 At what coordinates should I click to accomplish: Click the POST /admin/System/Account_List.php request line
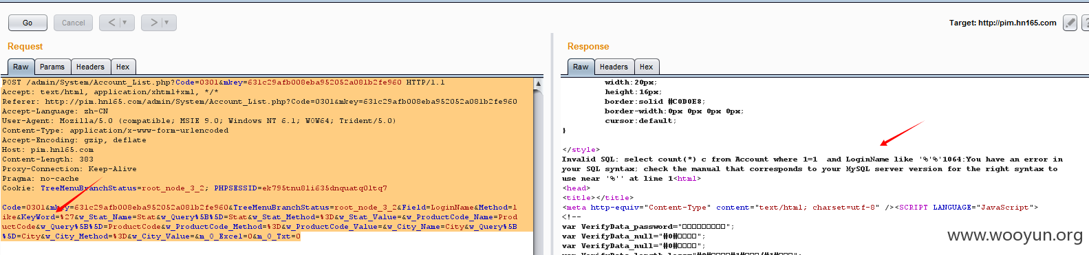(x=224, y=82)
